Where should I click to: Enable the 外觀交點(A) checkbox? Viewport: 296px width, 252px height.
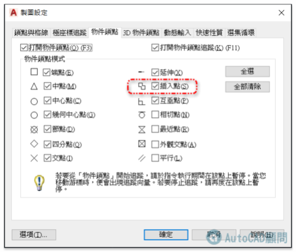[155, 144]
